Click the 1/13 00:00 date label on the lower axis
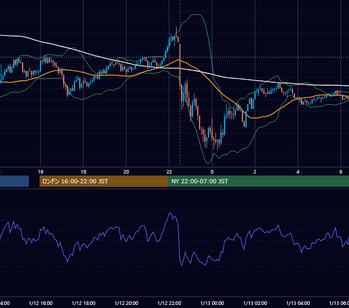 click(x=212, y=303)
